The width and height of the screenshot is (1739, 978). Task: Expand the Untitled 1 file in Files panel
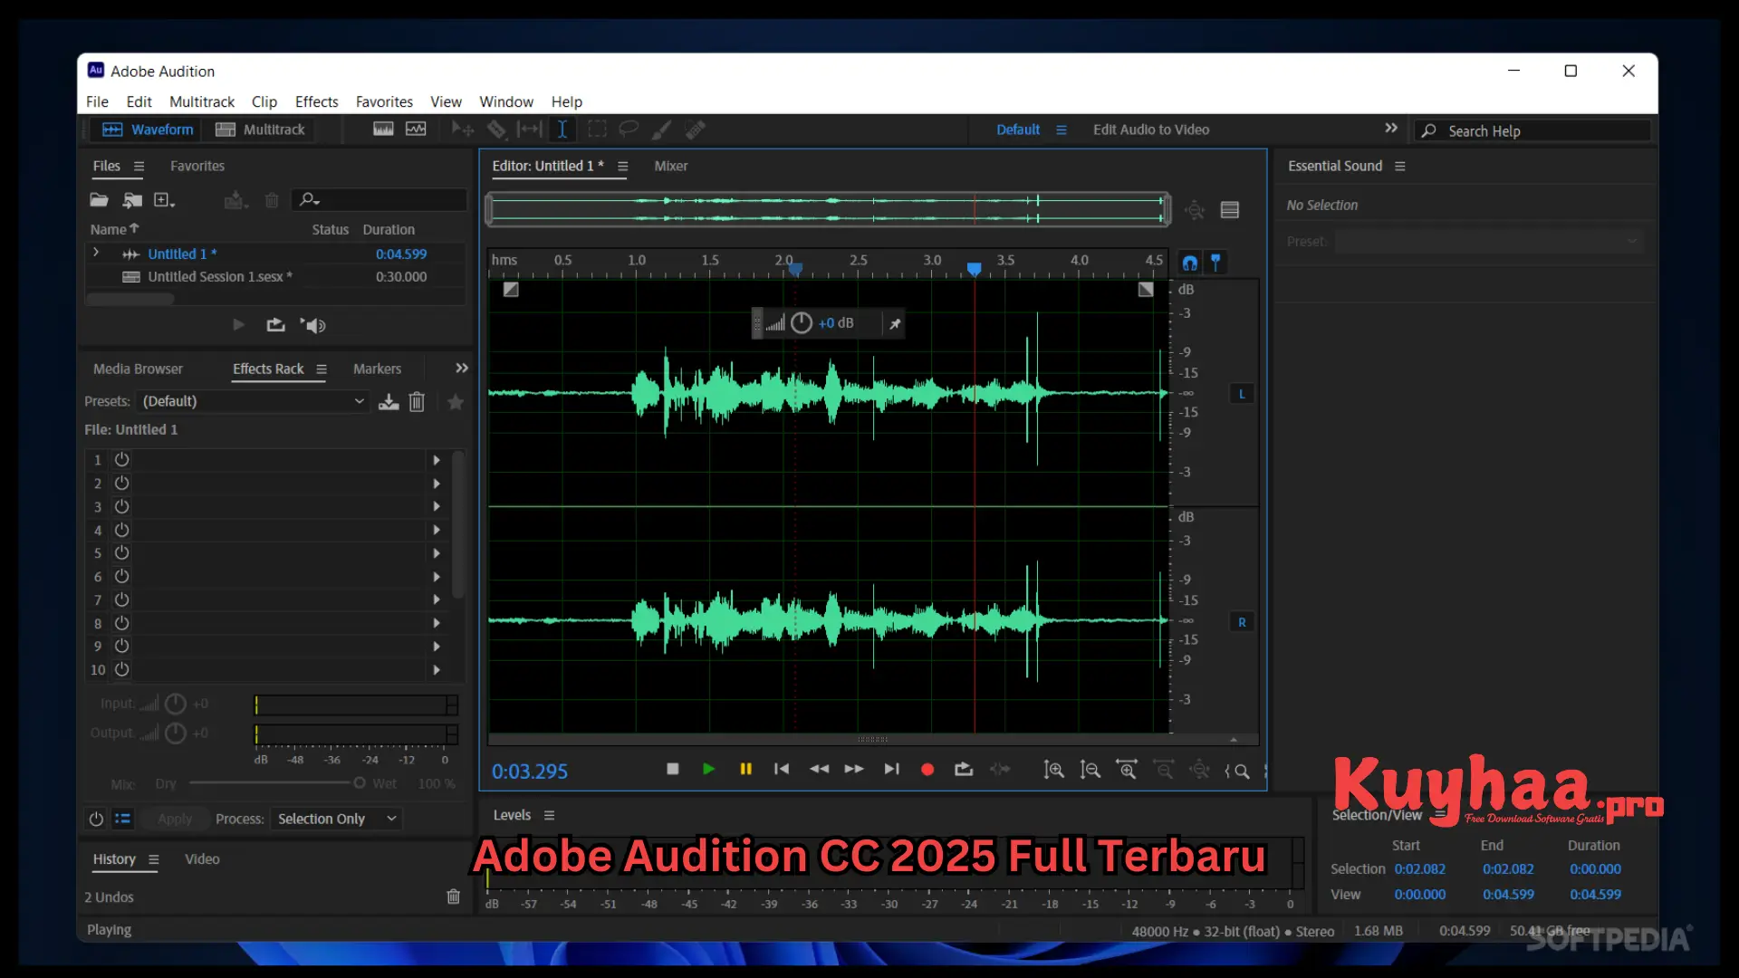96,254
